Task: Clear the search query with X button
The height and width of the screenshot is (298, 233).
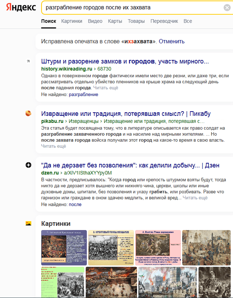Action: click(x=227, y=8)
